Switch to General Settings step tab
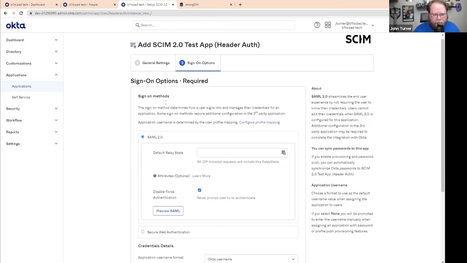This screenshot has width=467, height=263. pyautogui.click(x=153, y=63)
